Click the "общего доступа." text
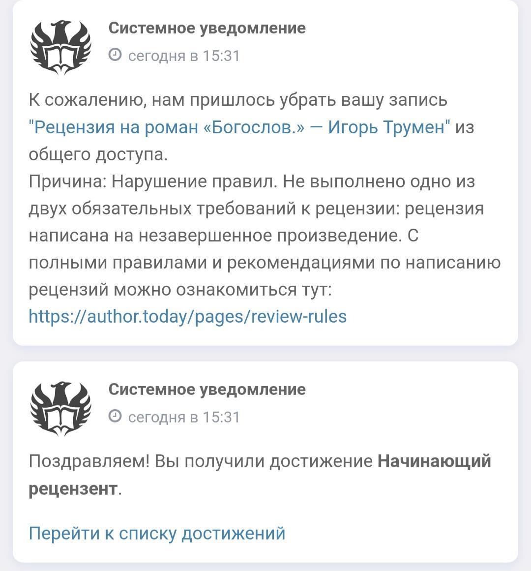 (98, 154)
